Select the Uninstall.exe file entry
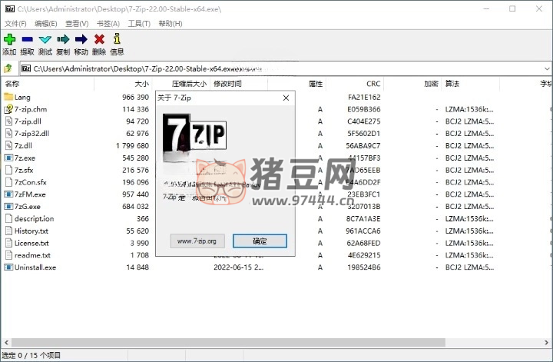 35,267
